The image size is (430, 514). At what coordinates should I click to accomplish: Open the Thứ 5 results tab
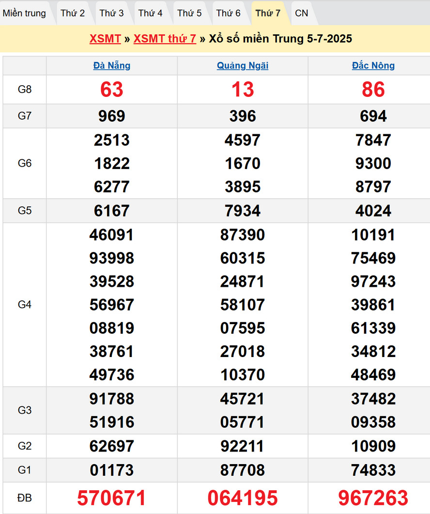(x=189, y=13)
